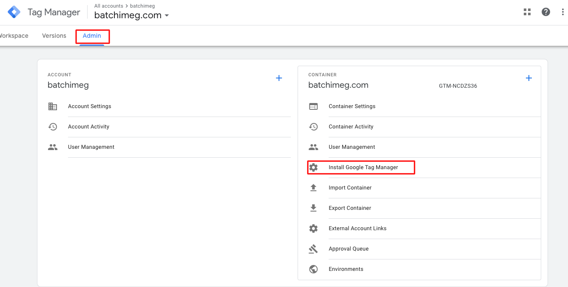
Task: Open the Google apps grid icon
Action: pyautogui.click(x=527, y=12)
